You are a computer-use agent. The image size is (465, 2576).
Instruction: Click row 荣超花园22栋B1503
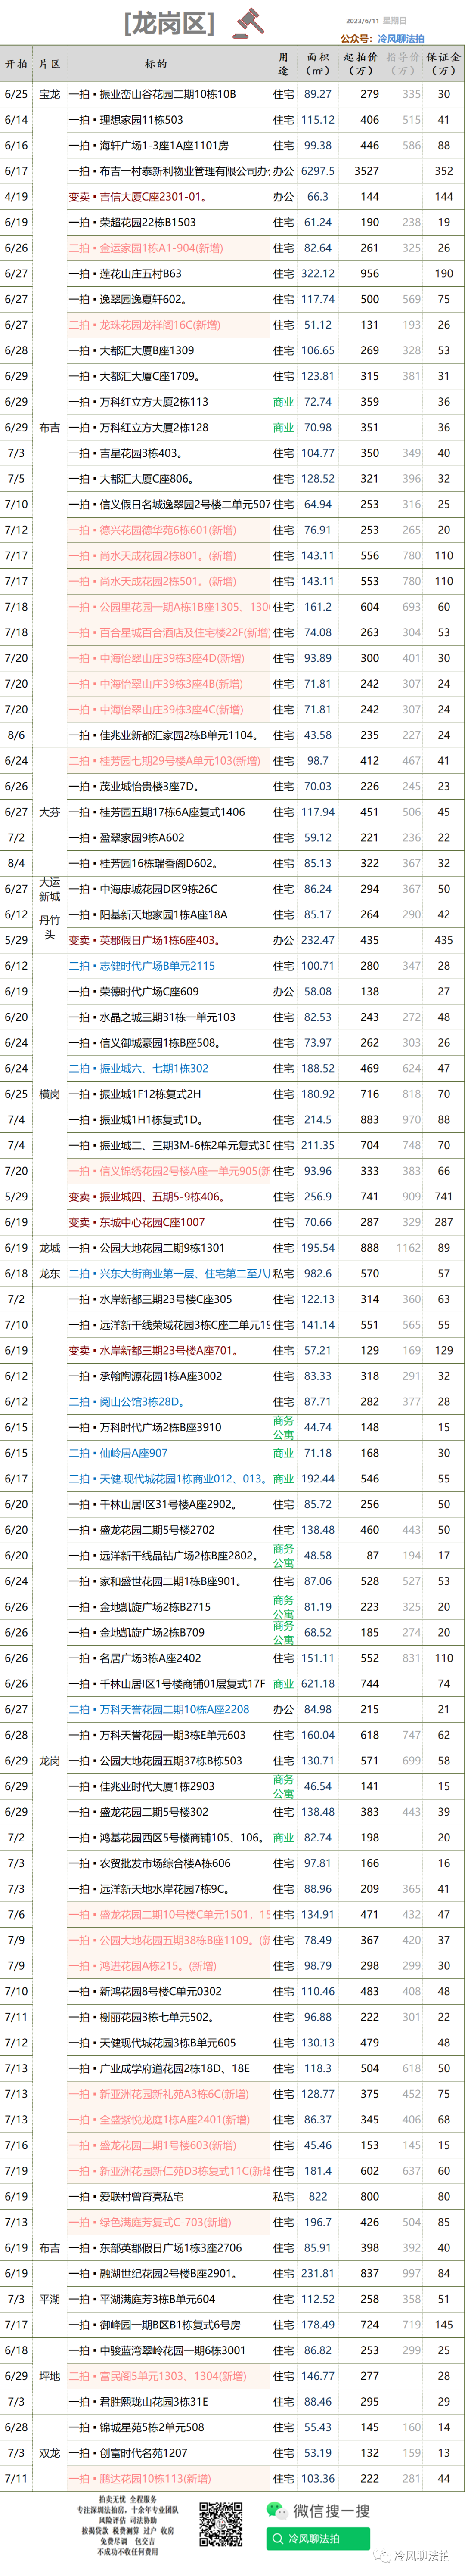click(232, 222)
